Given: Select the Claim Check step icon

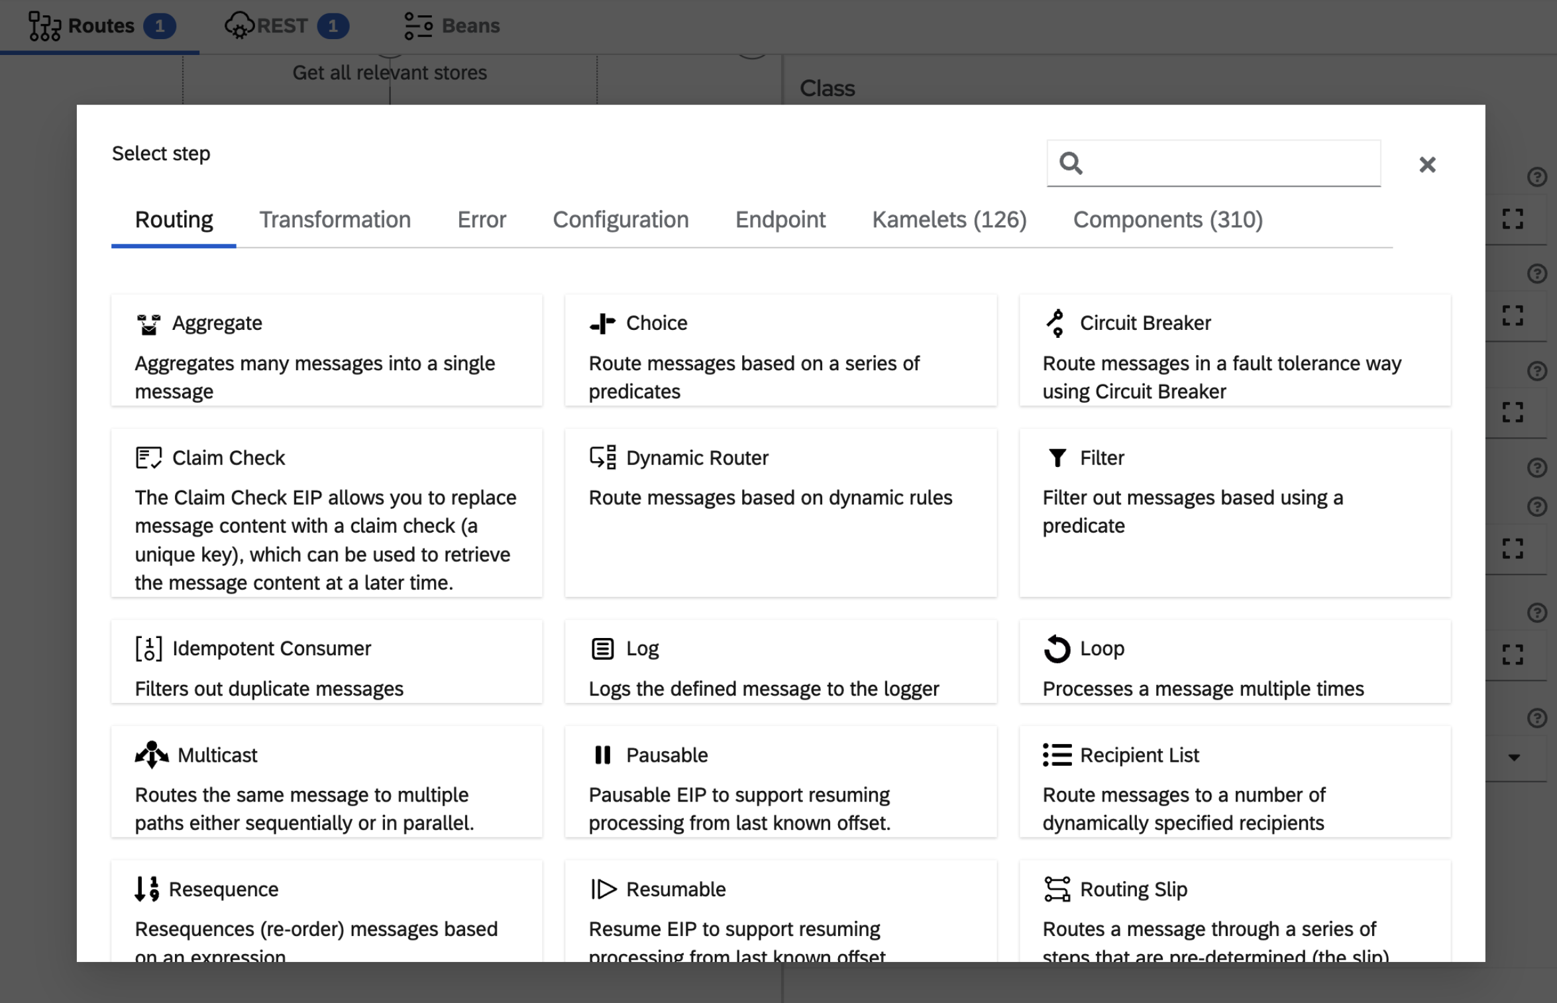Looking at the screenshot, I should click(x=148, y=458).
